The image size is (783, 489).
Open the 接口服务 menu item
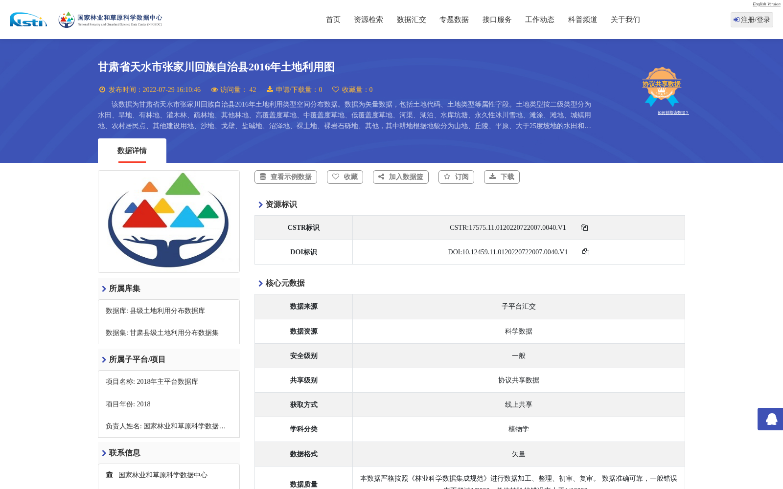coord(497,20)
